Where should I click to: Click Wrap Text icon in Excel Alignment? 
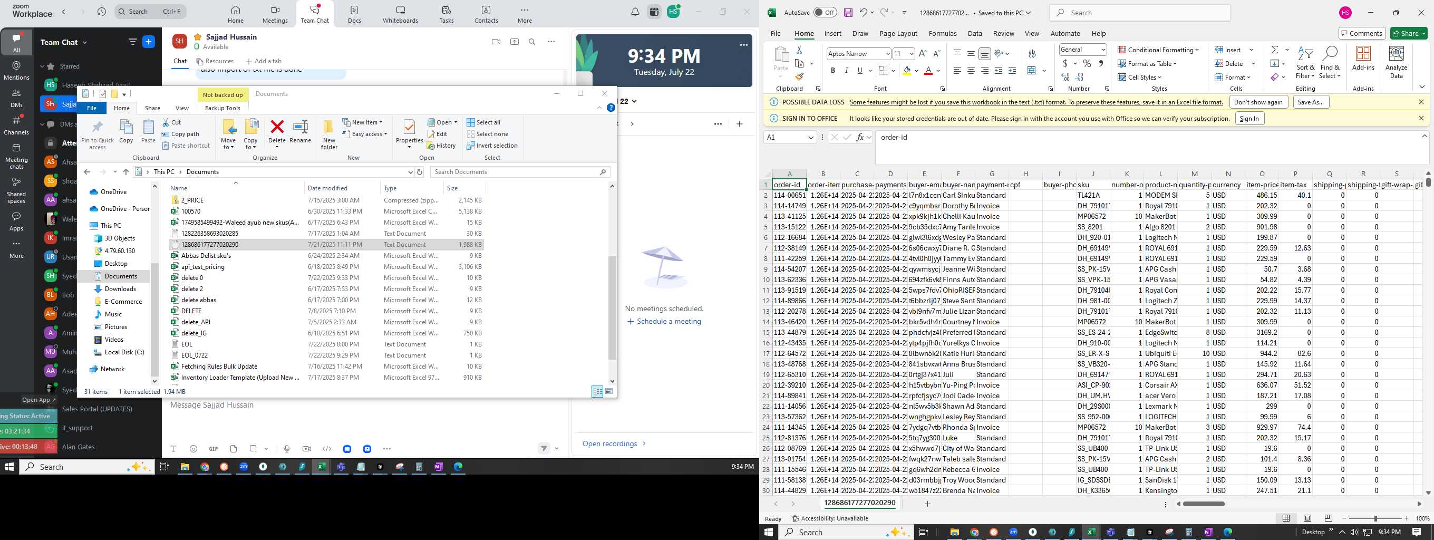tap(1032, 54)
